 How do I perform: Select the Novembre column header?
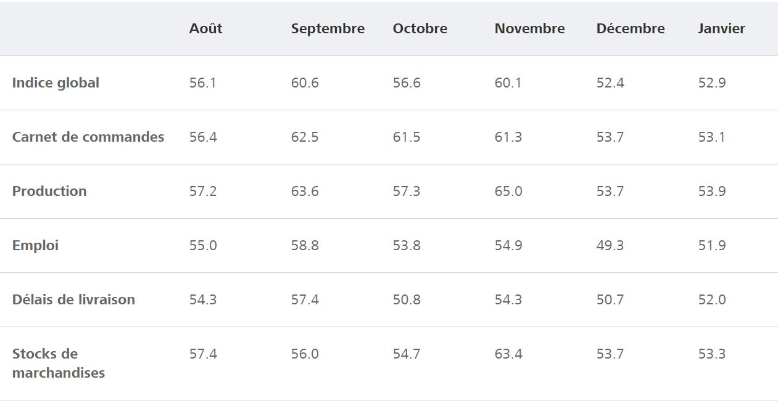click(529, 28)
